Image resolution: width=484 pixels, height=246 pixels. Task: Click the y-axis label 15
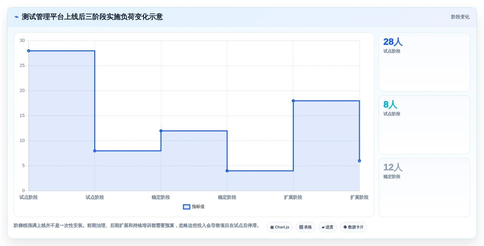(22, 116)
